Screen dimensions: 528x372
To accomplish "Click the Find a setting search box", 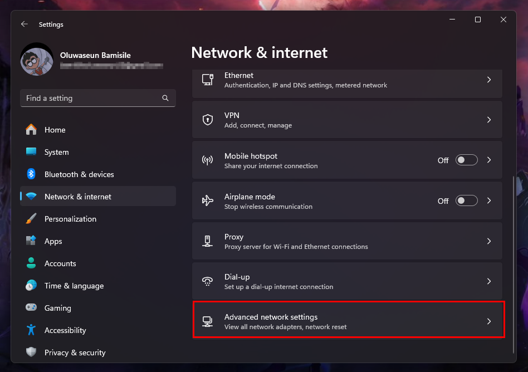I will click(x=92, y=98).
